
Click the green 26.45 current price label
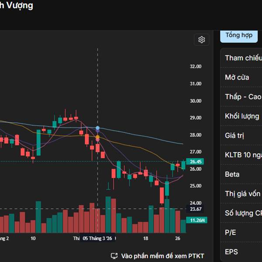click(194, 162)
